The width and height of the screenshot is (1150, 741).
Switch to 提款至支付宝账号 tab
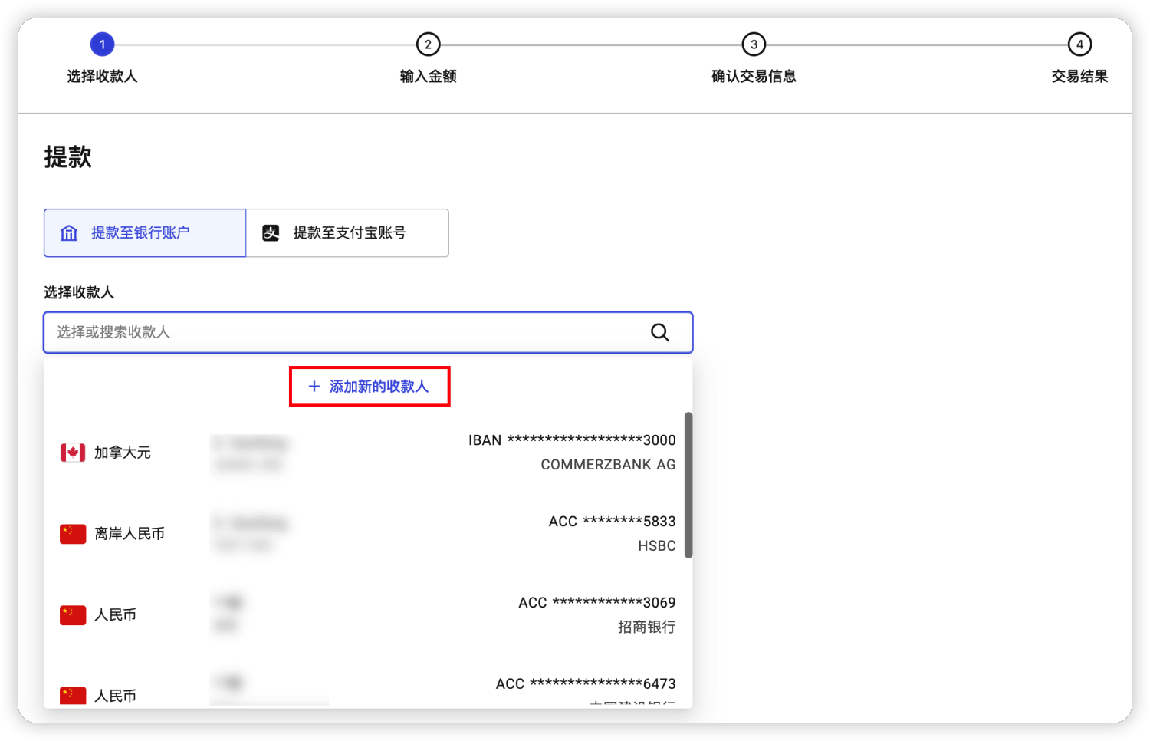coord(348,233)
